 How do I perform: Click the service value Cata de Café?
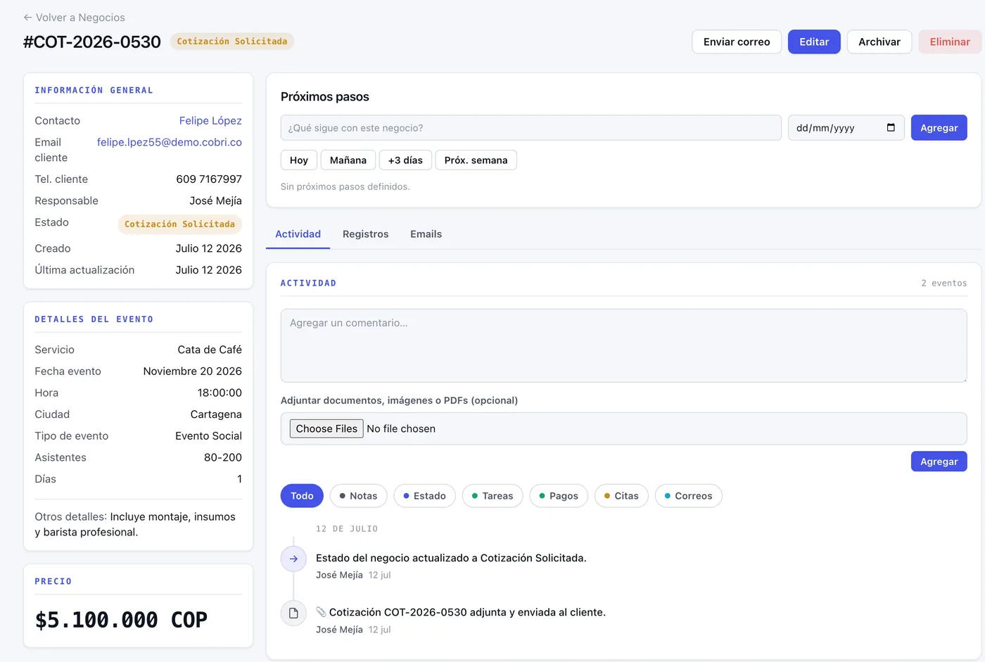(210, 350)
